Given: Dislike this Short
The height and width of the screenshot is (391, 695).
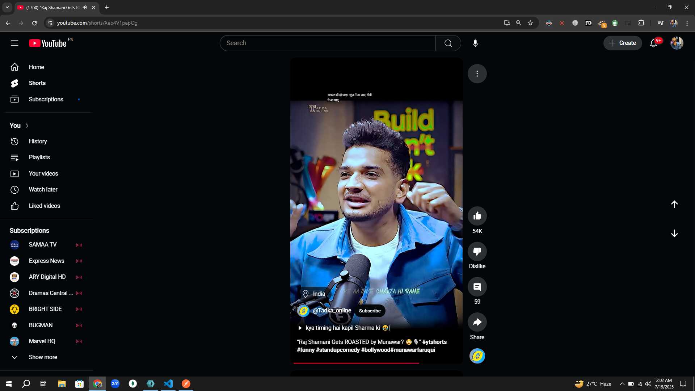Looking at the screenshot, I should point(477,251).
